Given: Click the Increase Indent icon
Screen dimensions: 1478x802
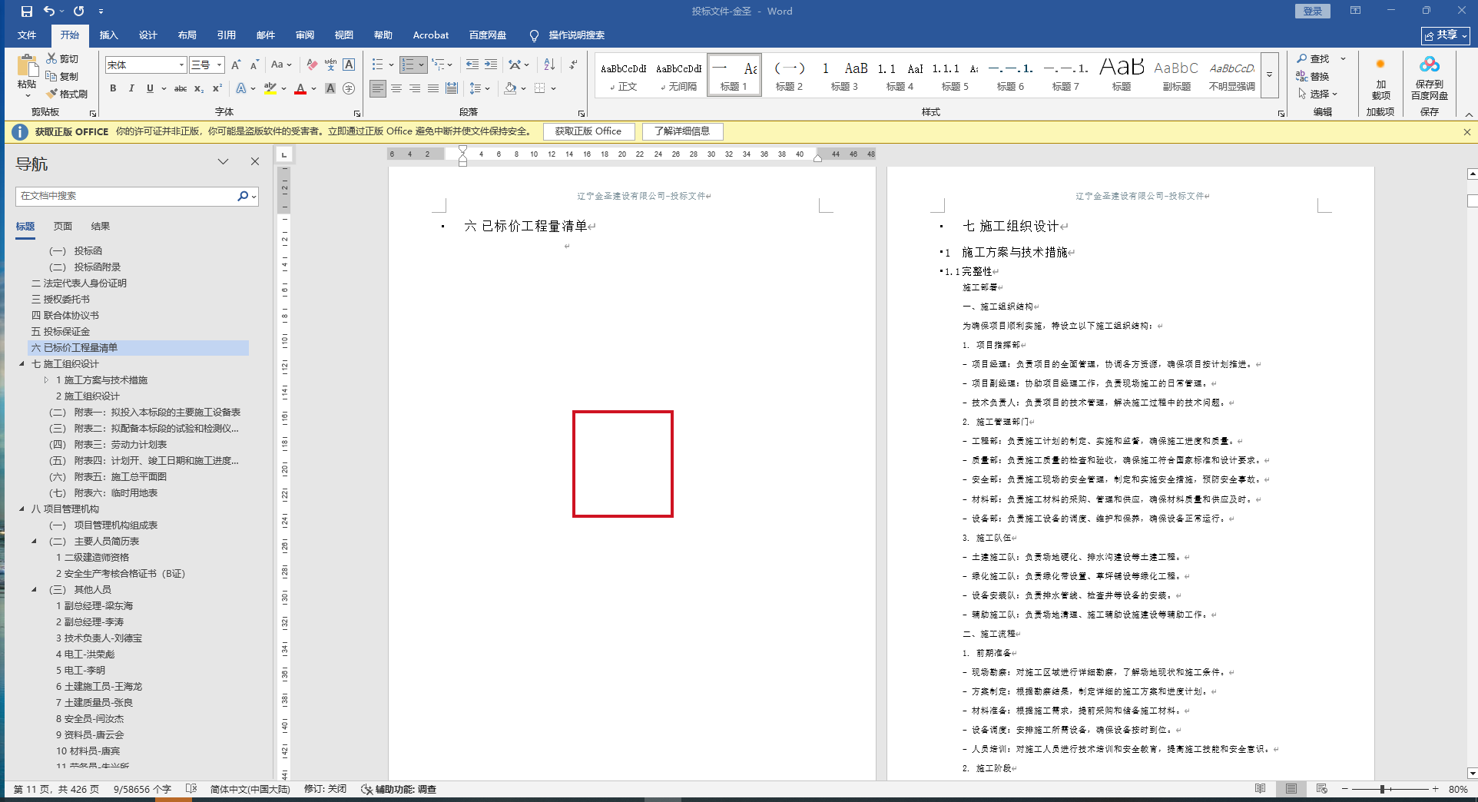Looking at the screenshot, I should coord(491,65).
